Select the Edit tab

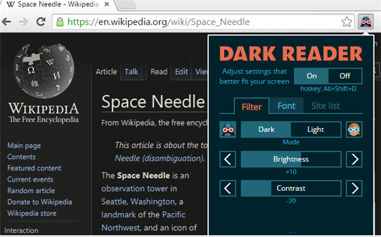tap(182, 72)
